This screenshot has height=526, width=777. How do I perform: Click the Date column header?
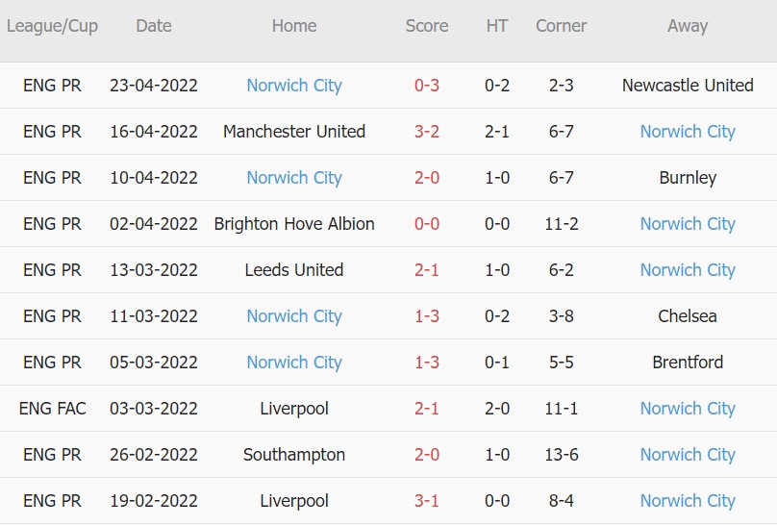(x=154, y=26)
